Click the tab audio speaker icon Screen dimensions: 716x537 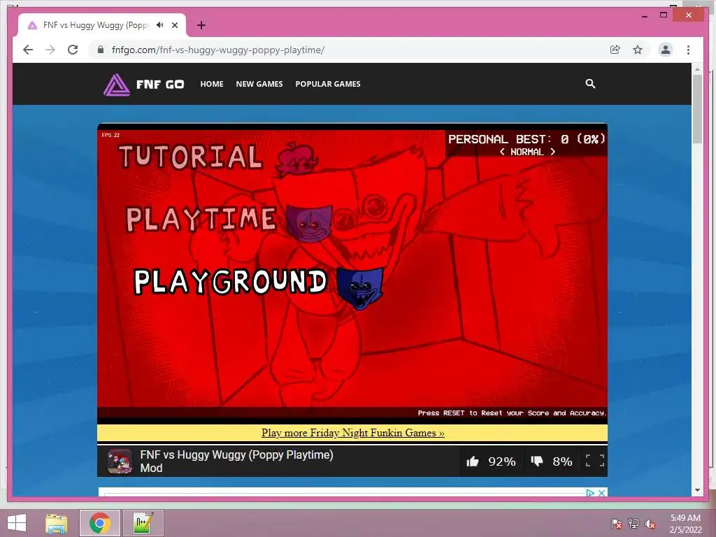click(x=160, y=25)
